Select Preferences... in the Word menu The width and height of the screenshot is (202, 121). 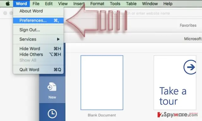[x=38, y=20]
